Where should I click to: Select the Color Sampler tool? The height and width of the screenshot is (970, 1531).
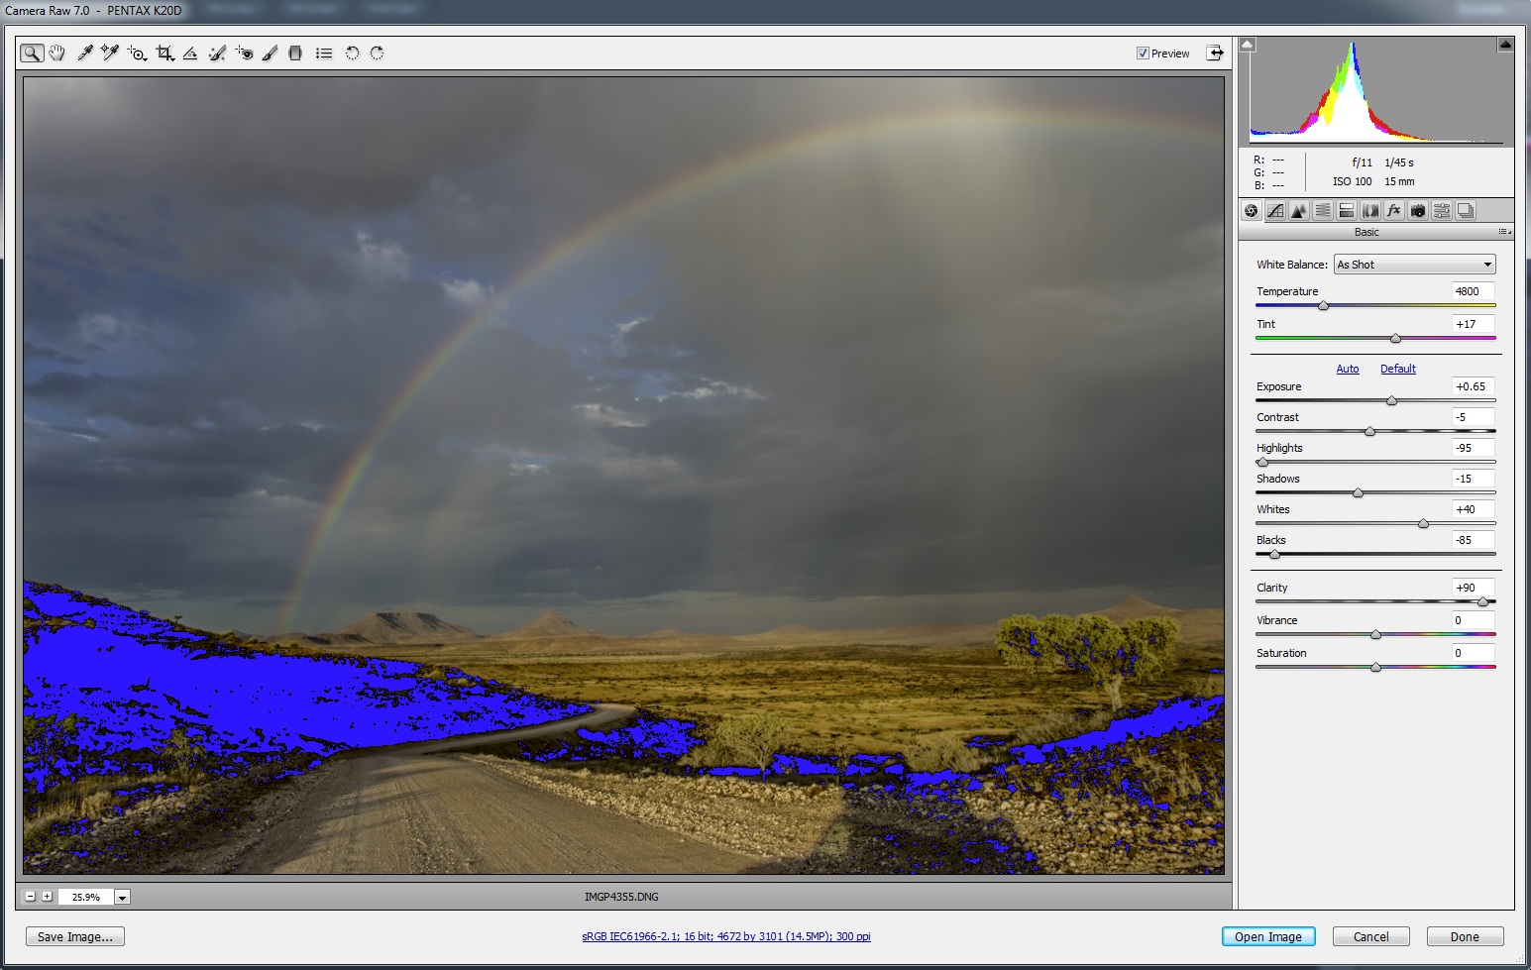click(110, 54)
